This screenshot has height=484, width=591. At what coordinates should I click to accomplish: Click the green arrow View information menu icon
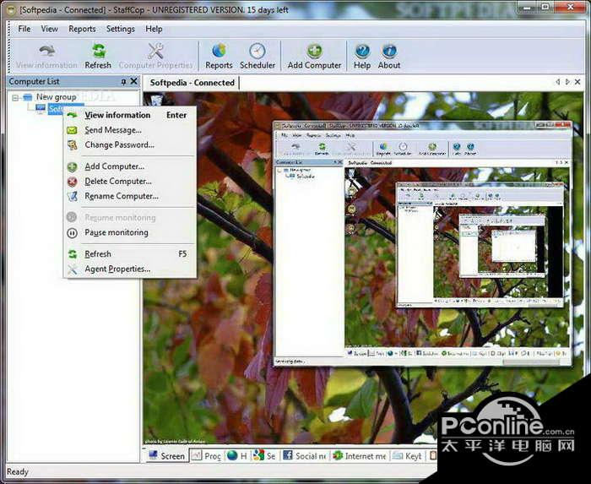[72, 115]
